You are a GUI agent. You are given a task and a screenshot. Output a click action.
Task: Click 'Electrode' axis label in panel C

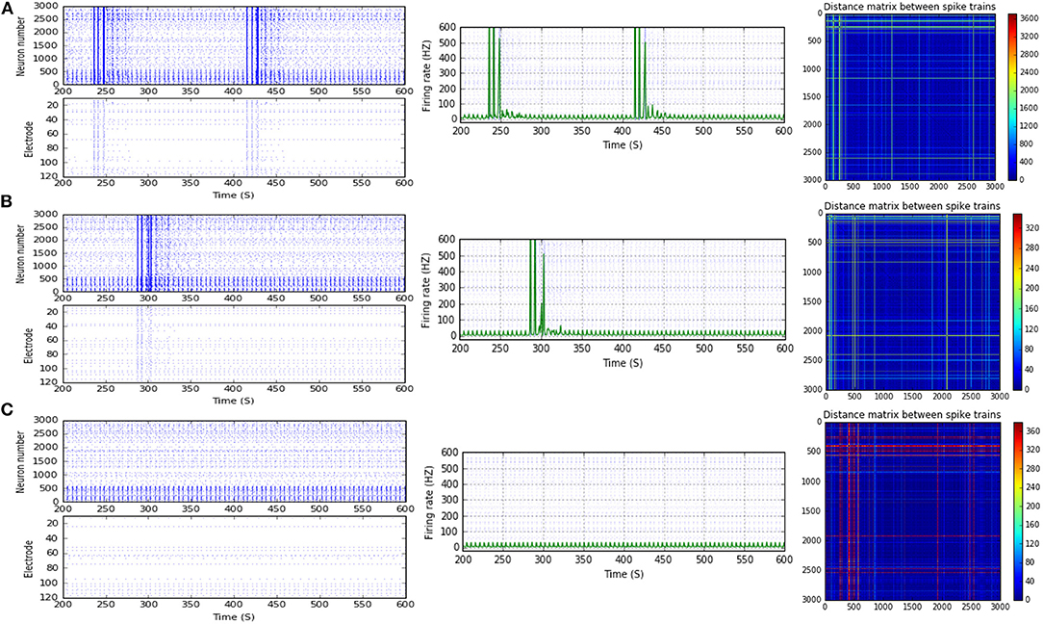pyautogui.click(x=29, y=559)
